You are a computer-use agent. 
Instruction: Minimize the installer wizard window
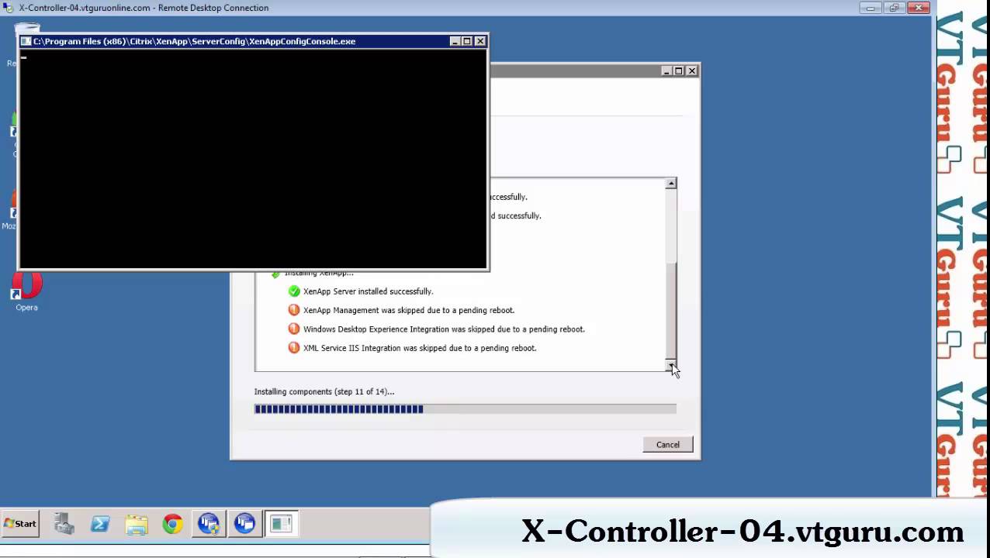pos(666,71)
